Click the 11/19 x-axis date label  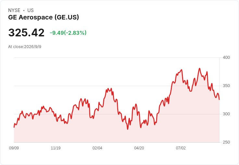(x=56, y=148)
